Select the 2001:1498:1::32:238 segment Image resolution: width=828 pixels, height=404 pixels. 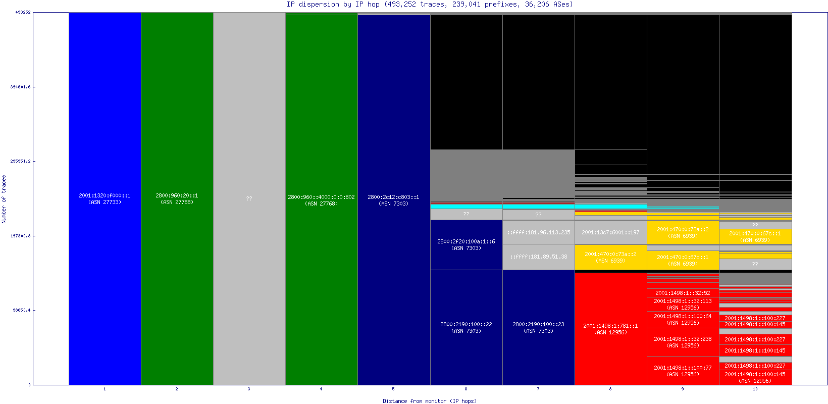click(x=683, y=342)
